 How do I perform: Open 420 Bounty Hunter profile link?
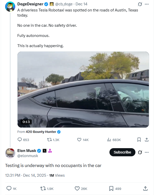click(x=41, y=132)
